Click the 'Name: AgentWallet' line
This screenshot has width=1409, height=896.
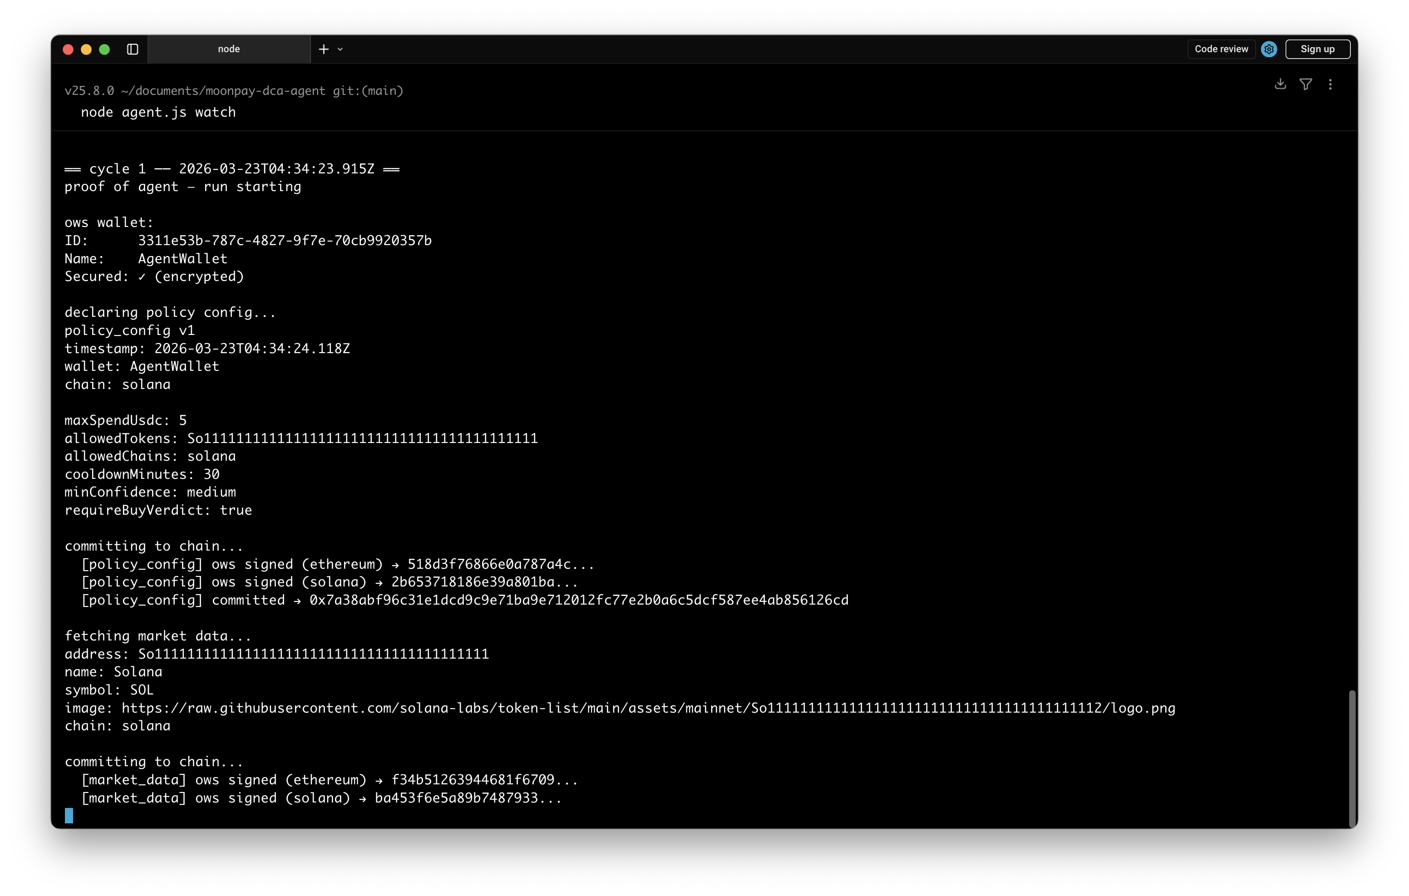click(x=146, y=259)
